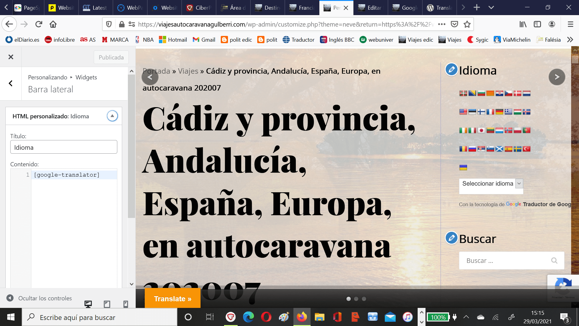579x326 pixels.
Task: Select the Japanese flag in Idioma widget
Action: click(x=481, y=130)
